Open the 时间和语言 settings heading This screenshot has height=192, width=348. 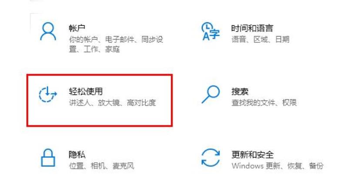click(252, 28)
